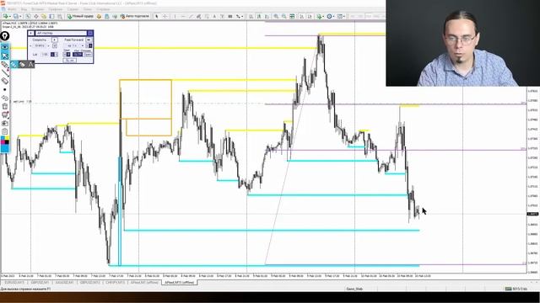Toggle the Navigator panel icon
540x303 pixels.
click(44, 16)
